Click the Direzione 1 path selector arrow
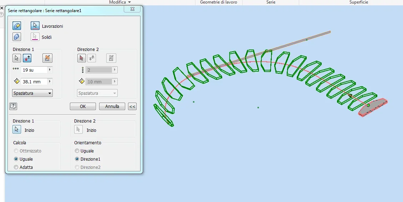Screen dimensions: 403x202 (x=17, y=58)
